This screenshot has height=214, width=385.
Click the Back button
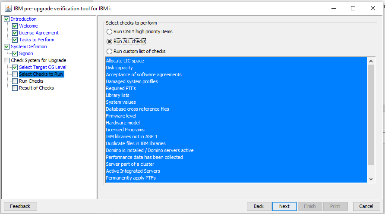259,206
